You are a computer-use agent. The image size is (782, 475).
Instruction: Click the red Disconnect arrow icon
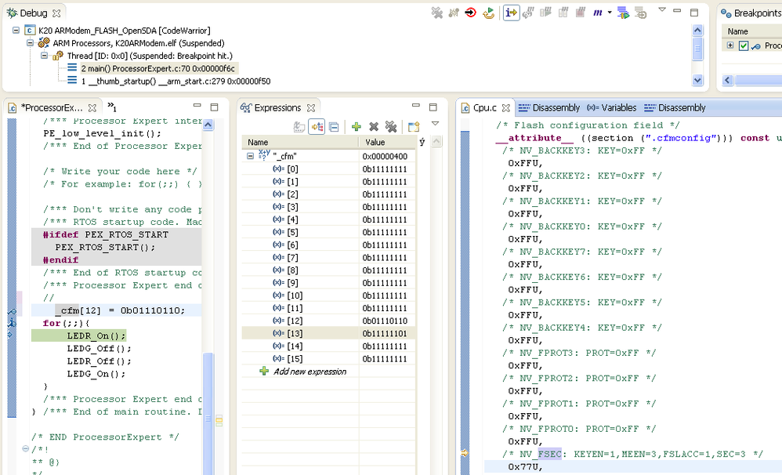click(470, 13)
